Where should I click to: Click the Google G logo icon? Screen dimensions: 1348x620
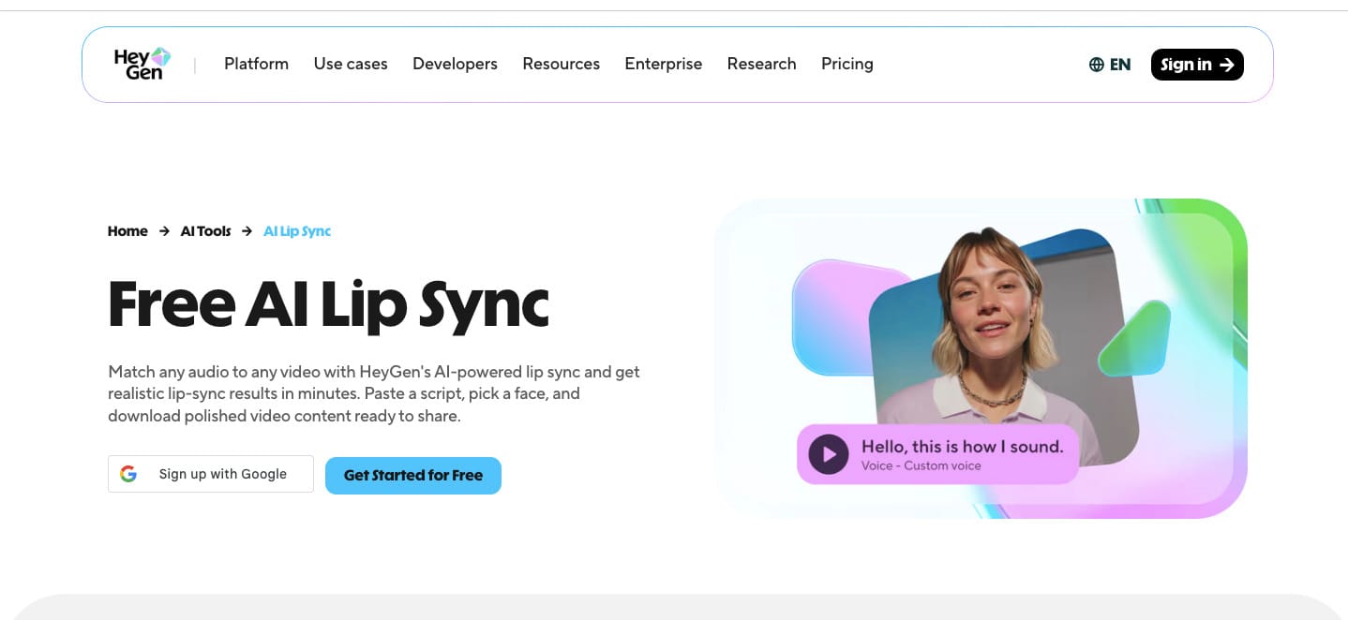click(x=128, y=474)
